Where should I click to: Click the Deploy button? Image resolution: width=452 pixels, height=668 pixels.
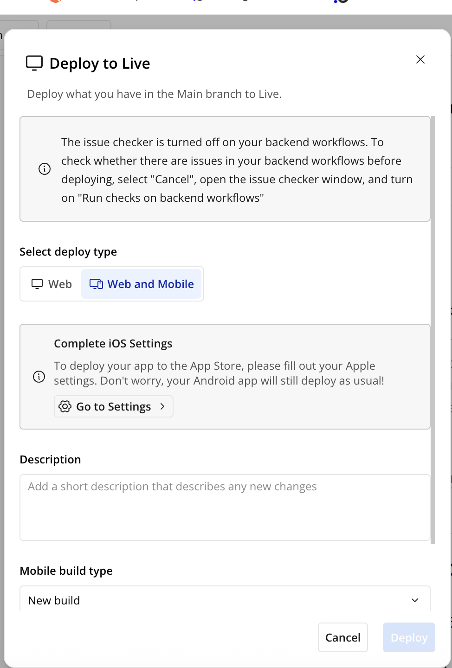pyautogui.click(x=409, y=637)
